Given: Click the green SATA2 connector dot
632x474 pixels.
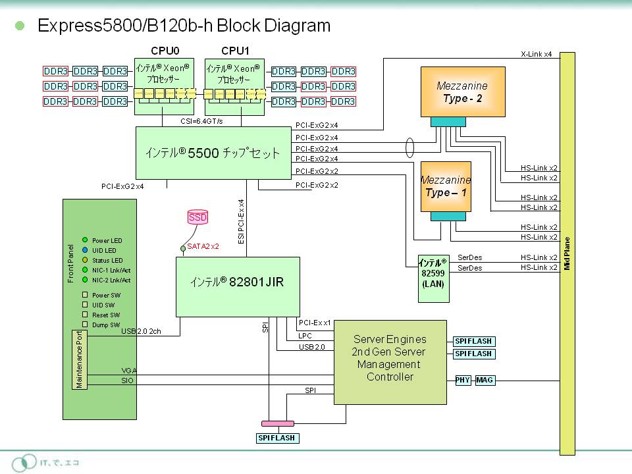Looking at the screenshot, I should click(183, 248).
